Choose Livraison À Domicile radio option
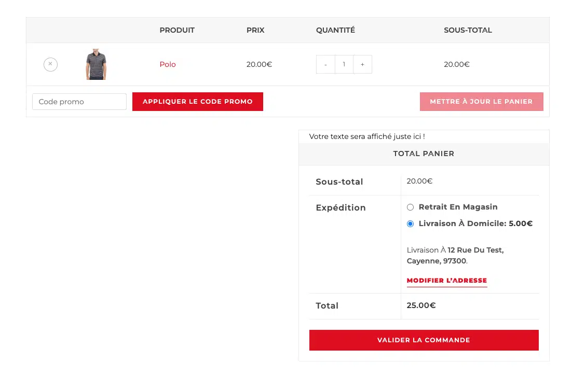572x376 pixels. click(411, 224)
